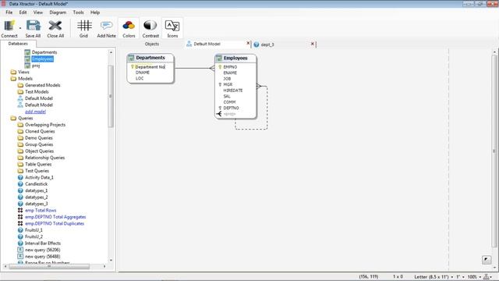Open the View menu
Viewport: 499px width, 281px height.
click(38, 12)
